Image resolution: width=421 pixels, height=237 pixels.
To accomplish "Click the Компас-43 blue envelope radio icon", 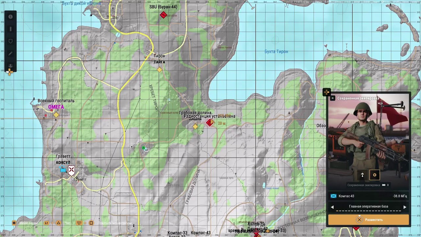I will [x=334, y=196].
